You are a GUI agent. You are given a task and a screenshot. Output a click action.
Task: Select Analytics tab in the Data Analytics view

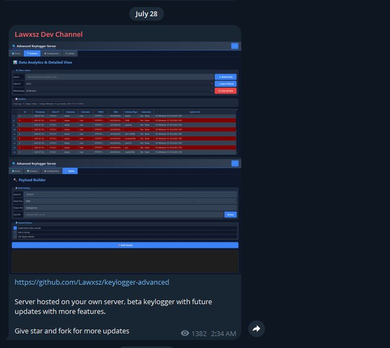click(x=32, y=54)
